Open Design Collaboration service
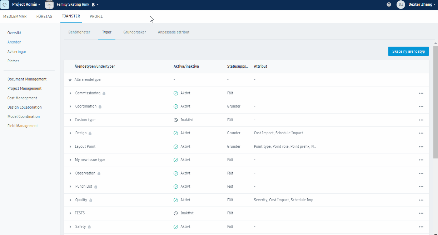 click(x=25, y=107)
